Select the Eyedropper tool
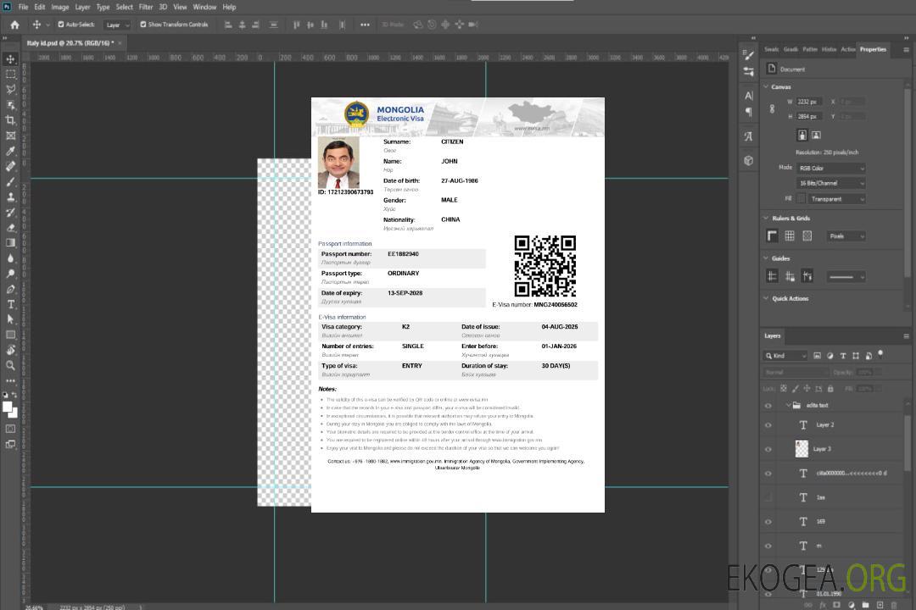 click(10, 151)
